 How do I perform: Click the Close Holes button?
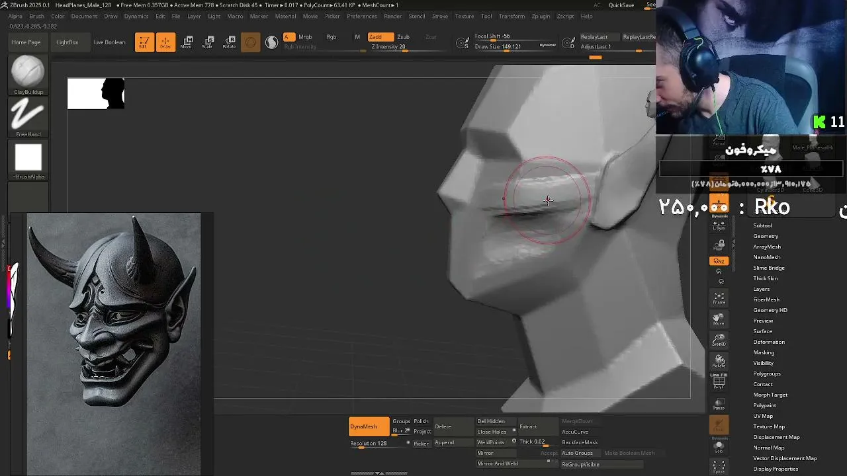492,432
